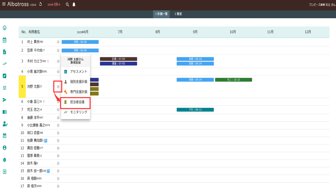Open the hamburger menu beside Albatross logo
Image resolution: width=336 pixels, height=189 pixels.
pos(4,4)
